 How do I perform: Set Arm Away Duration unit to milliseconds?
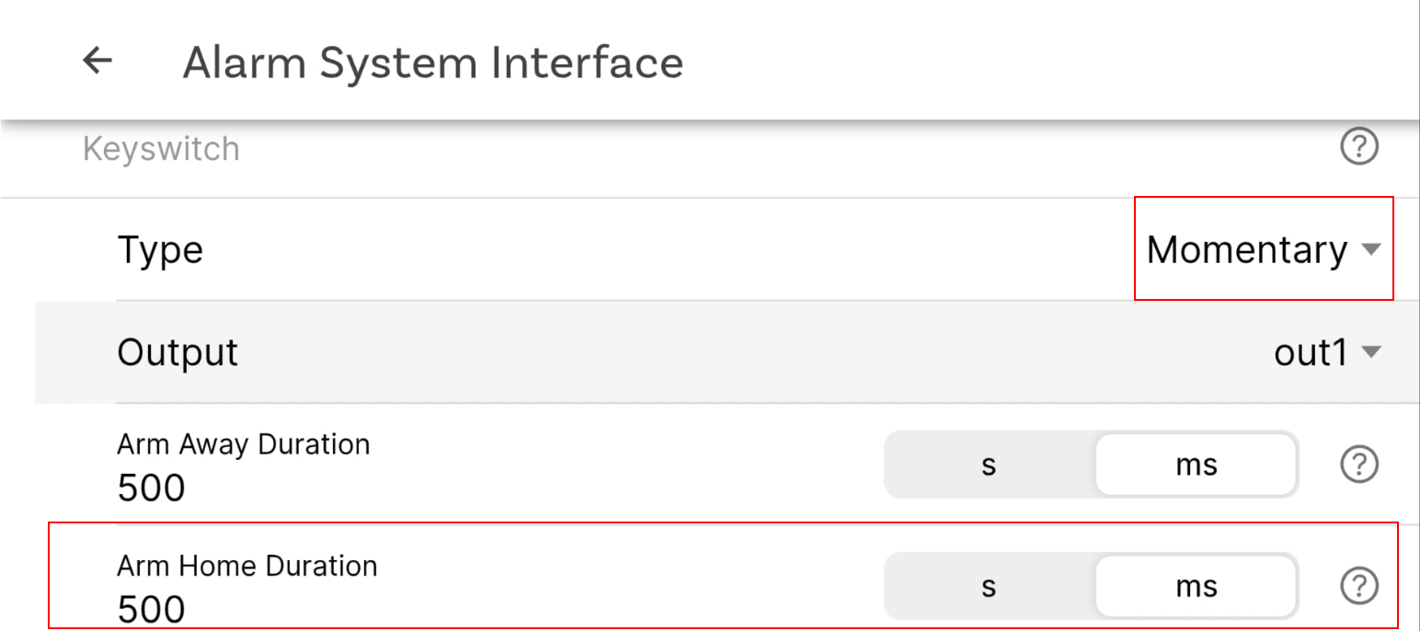pyautogui.click(x=1196, y=465)
